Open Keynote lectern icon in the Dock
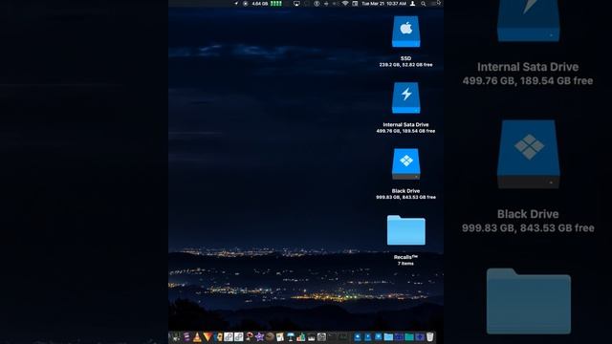This screenshot has height=344, width=612. tap(290, 337)
